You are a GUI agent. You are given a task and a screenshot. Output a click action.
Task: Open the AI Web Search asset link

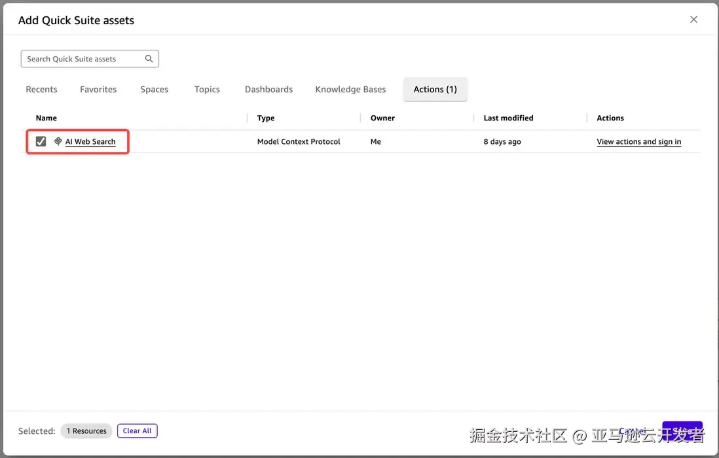90,141
